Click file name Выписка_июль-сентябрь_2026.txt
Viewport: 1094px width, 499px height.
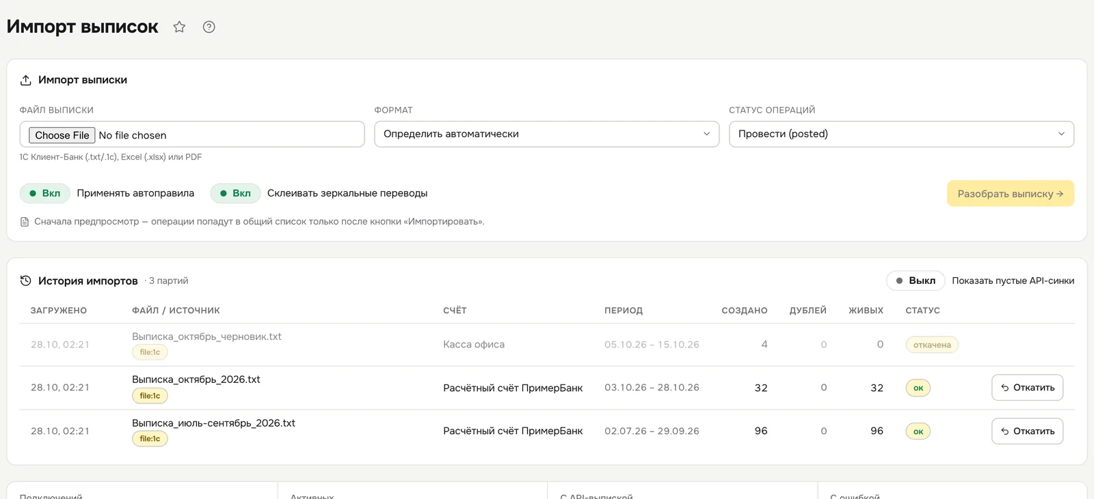tap(213, 423)
